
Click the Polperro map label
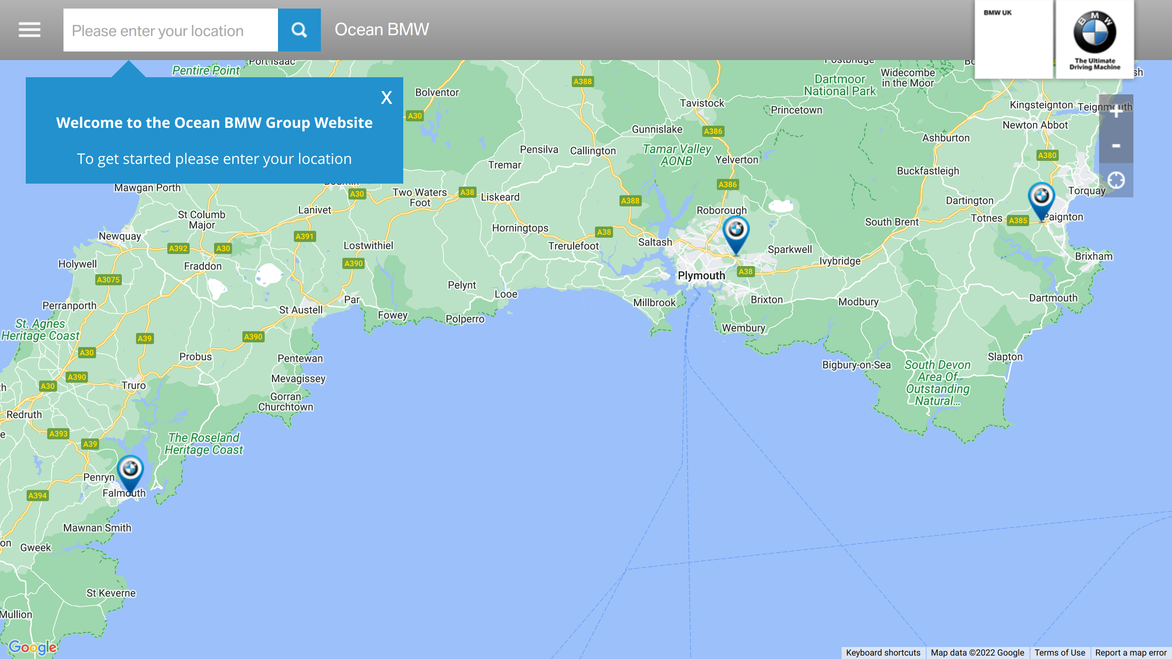point(465,319)
